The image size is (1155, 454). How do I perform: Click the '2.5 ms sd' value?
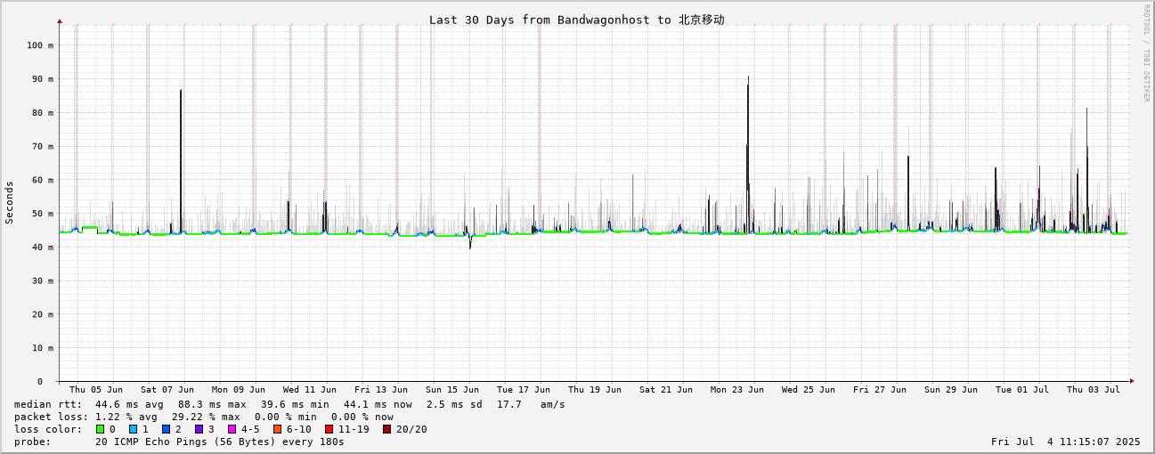point(454,404)
